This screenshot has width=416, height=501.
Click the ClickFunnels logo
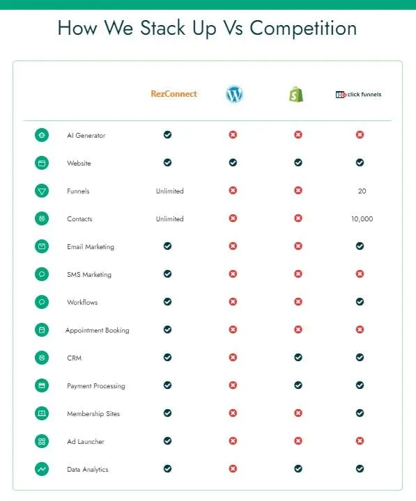(x=358, y=95)
